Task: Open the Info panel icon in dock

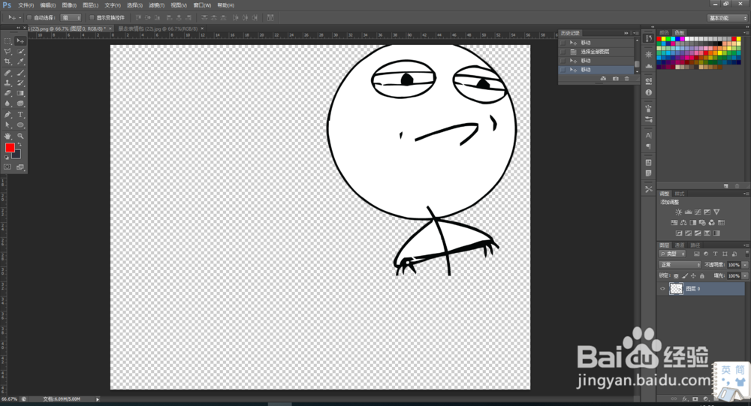Action: click(x=649, y=92)
